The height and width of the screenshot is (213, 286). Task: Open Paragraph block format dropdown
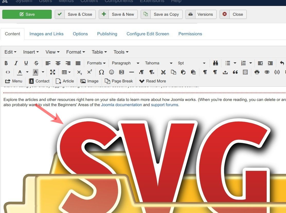tap(126, 63)
